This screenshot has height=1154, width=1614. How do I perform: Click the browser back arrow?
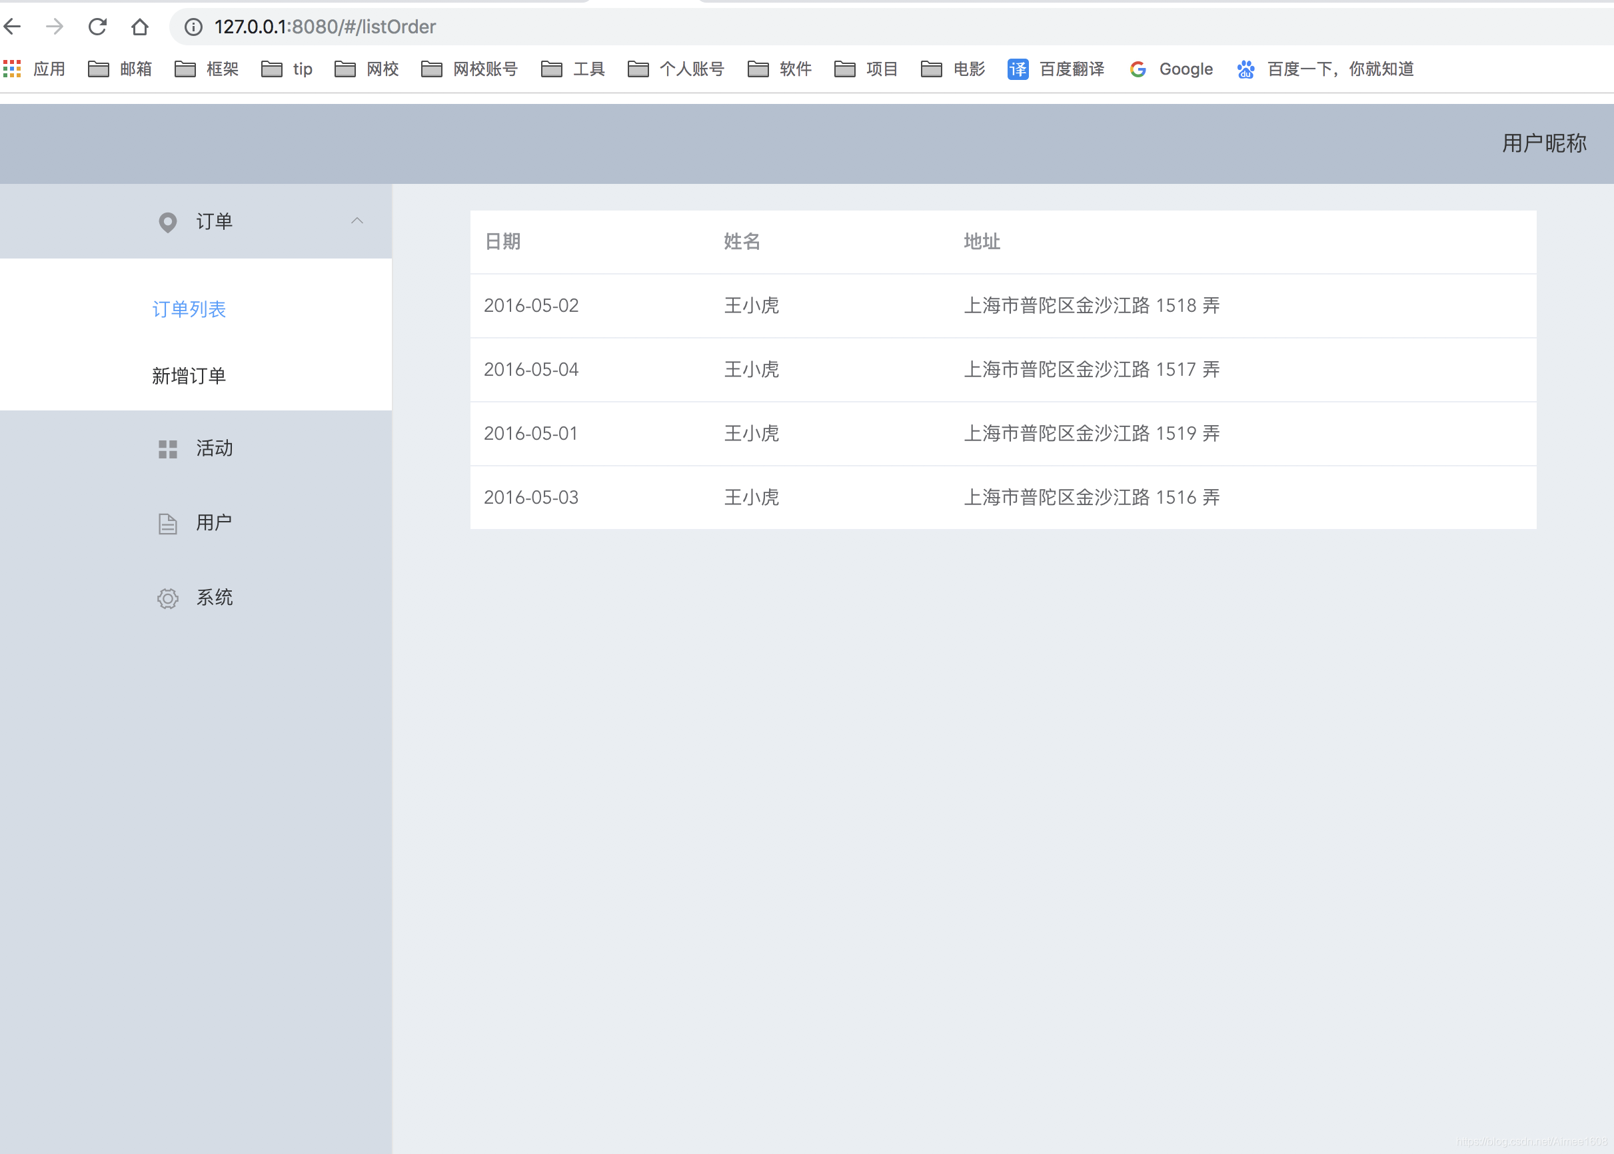point(13,27)
